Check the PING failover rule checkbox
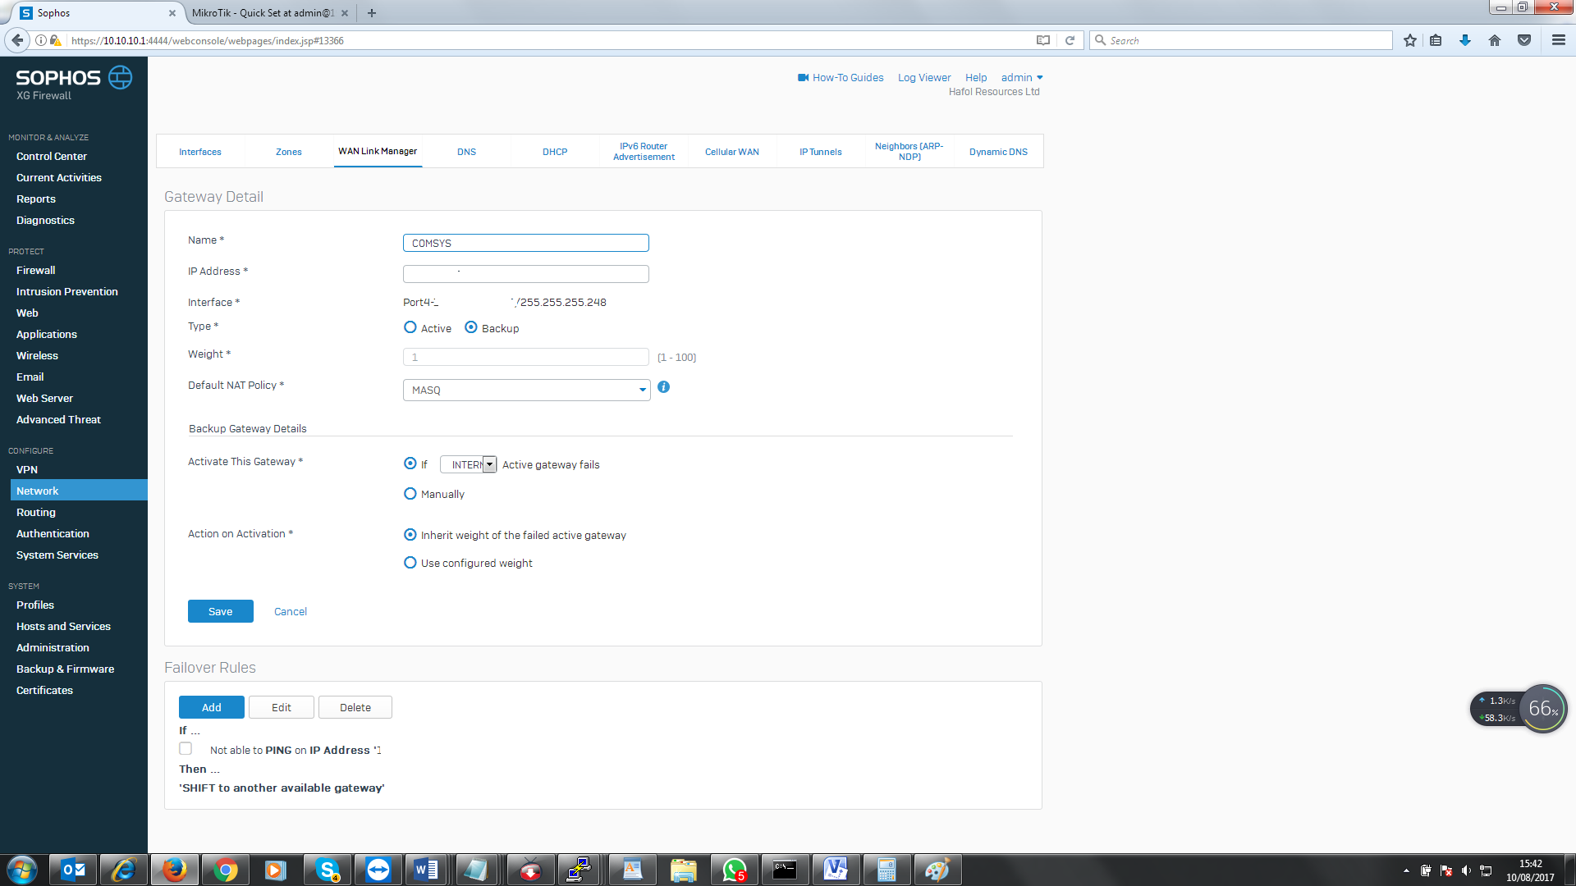 coord(186,749)
